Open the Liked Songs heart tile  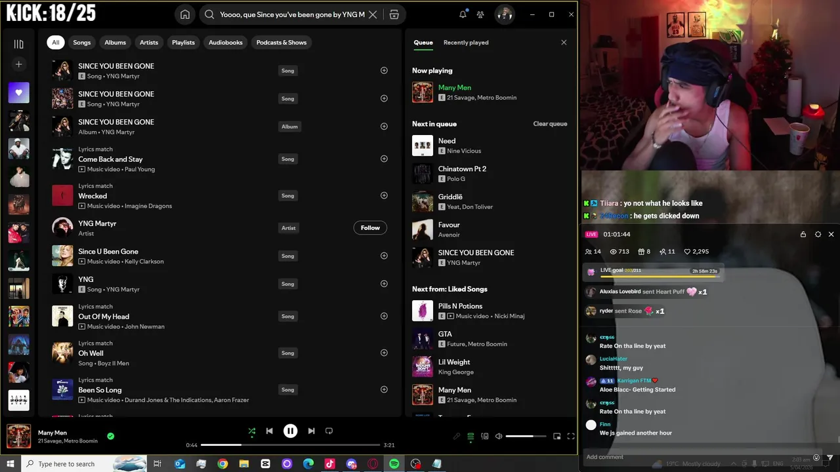18,92
